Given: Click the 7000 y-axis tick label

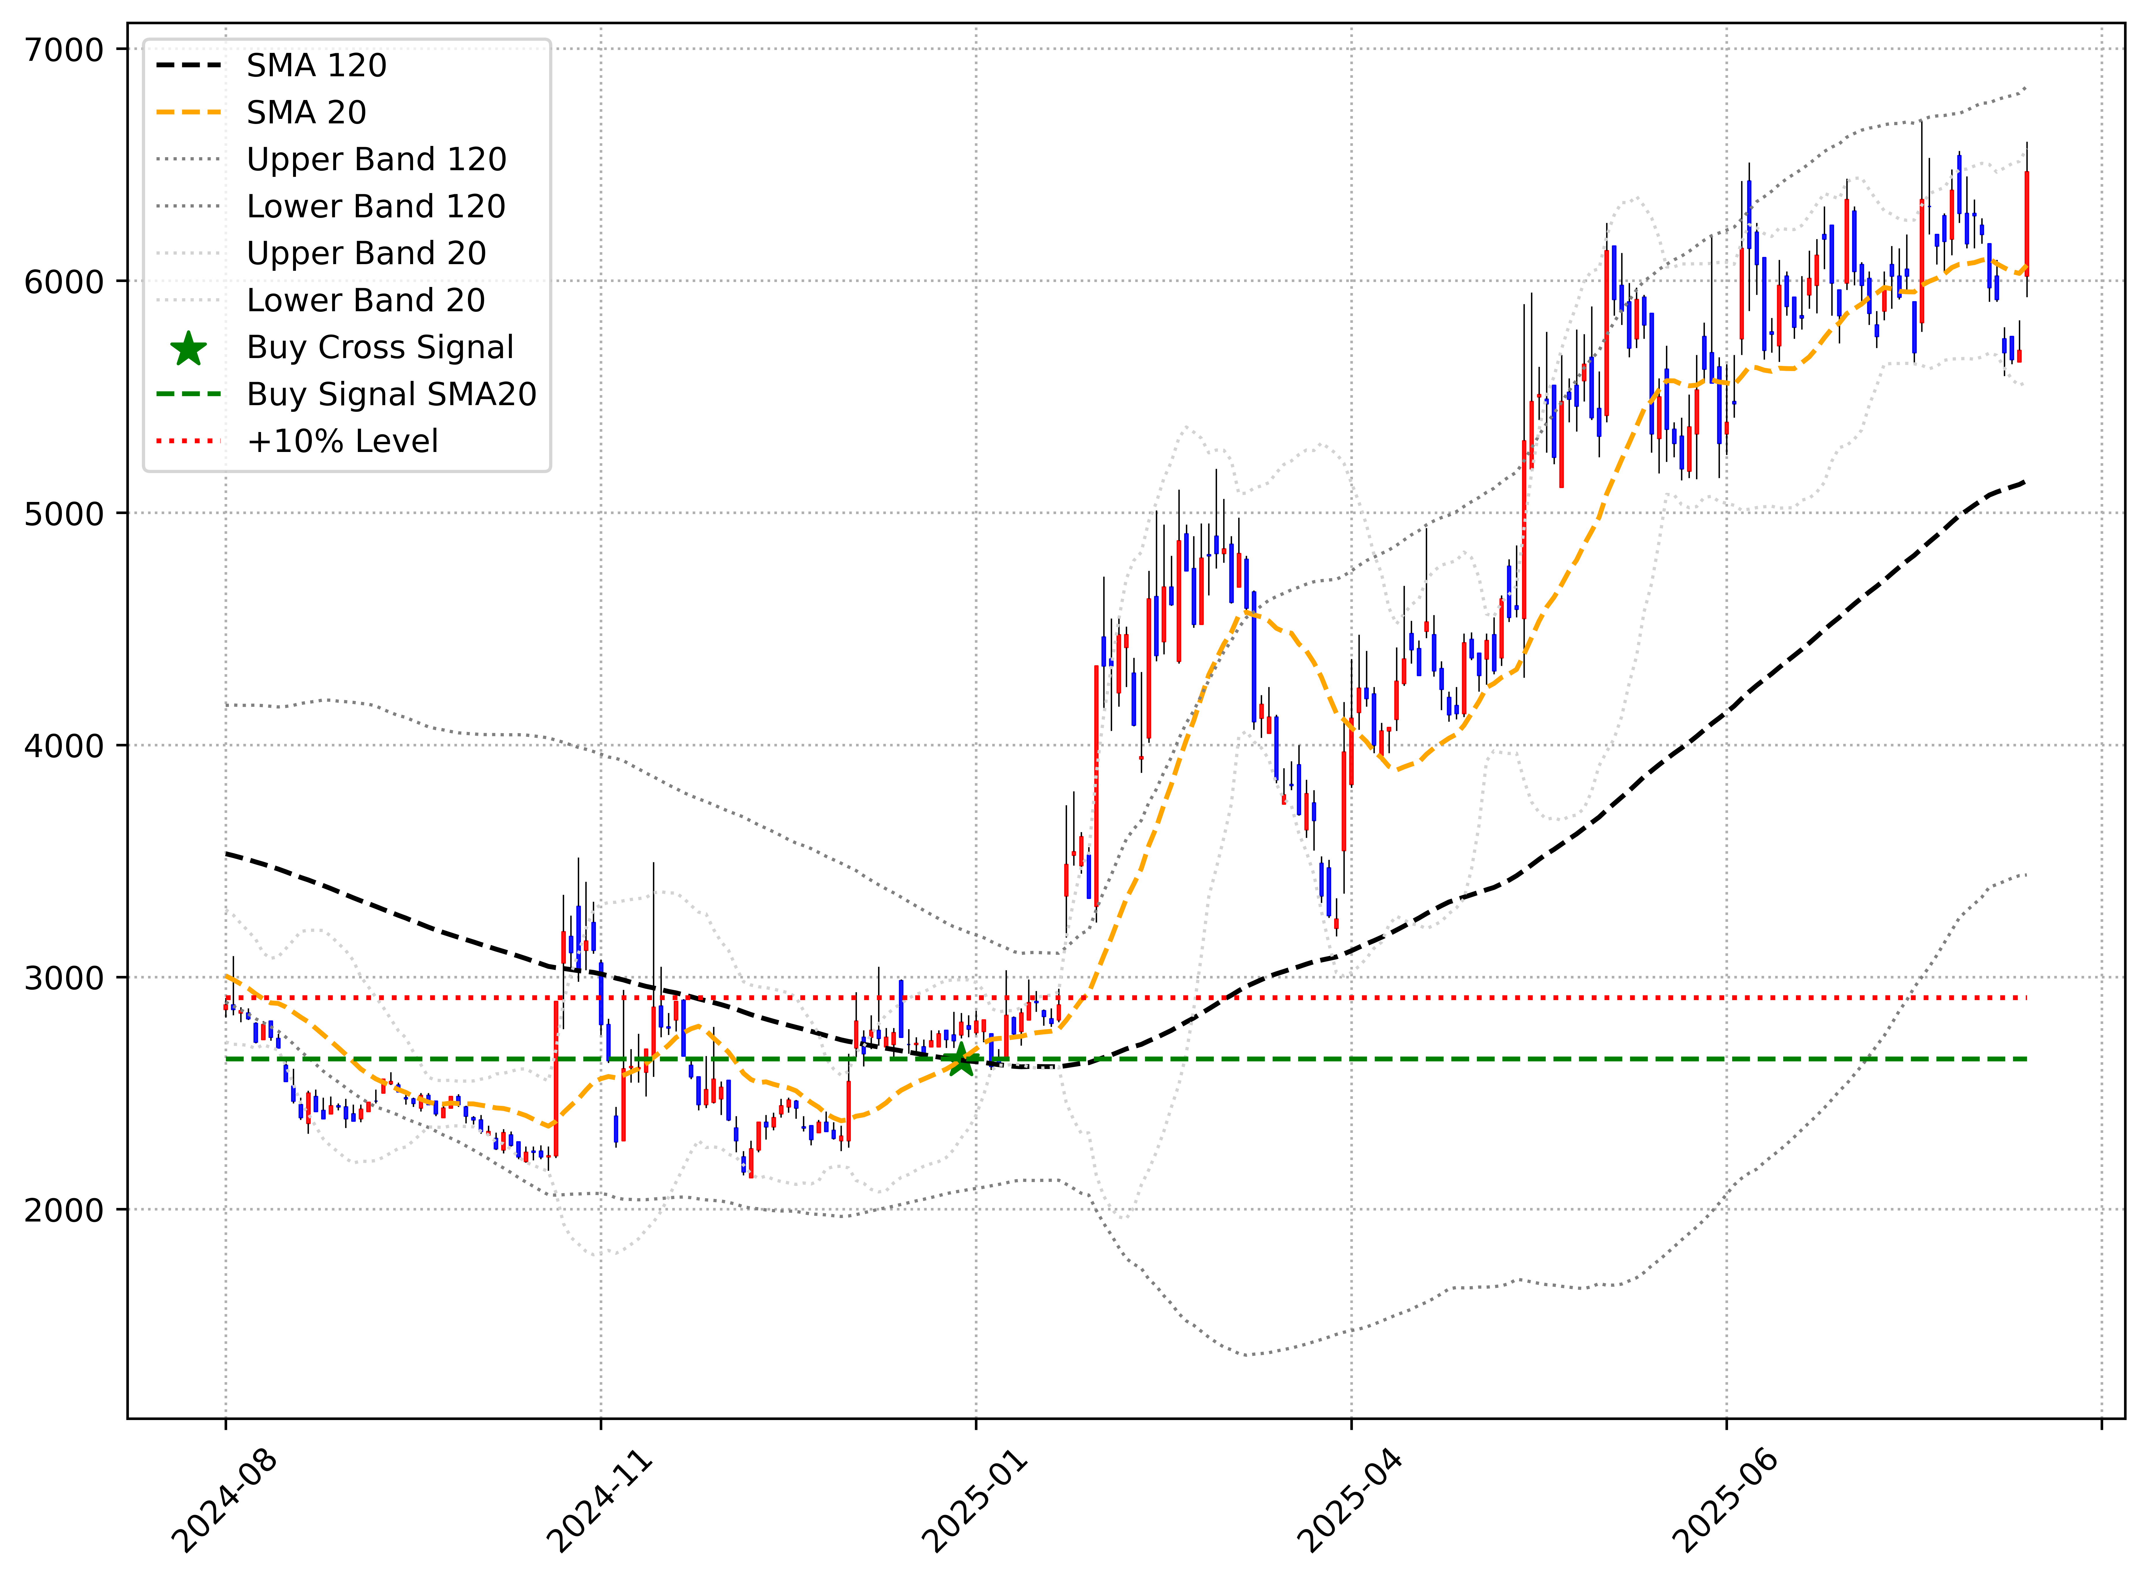Looking at the screenshot, I should click(64, 50).
